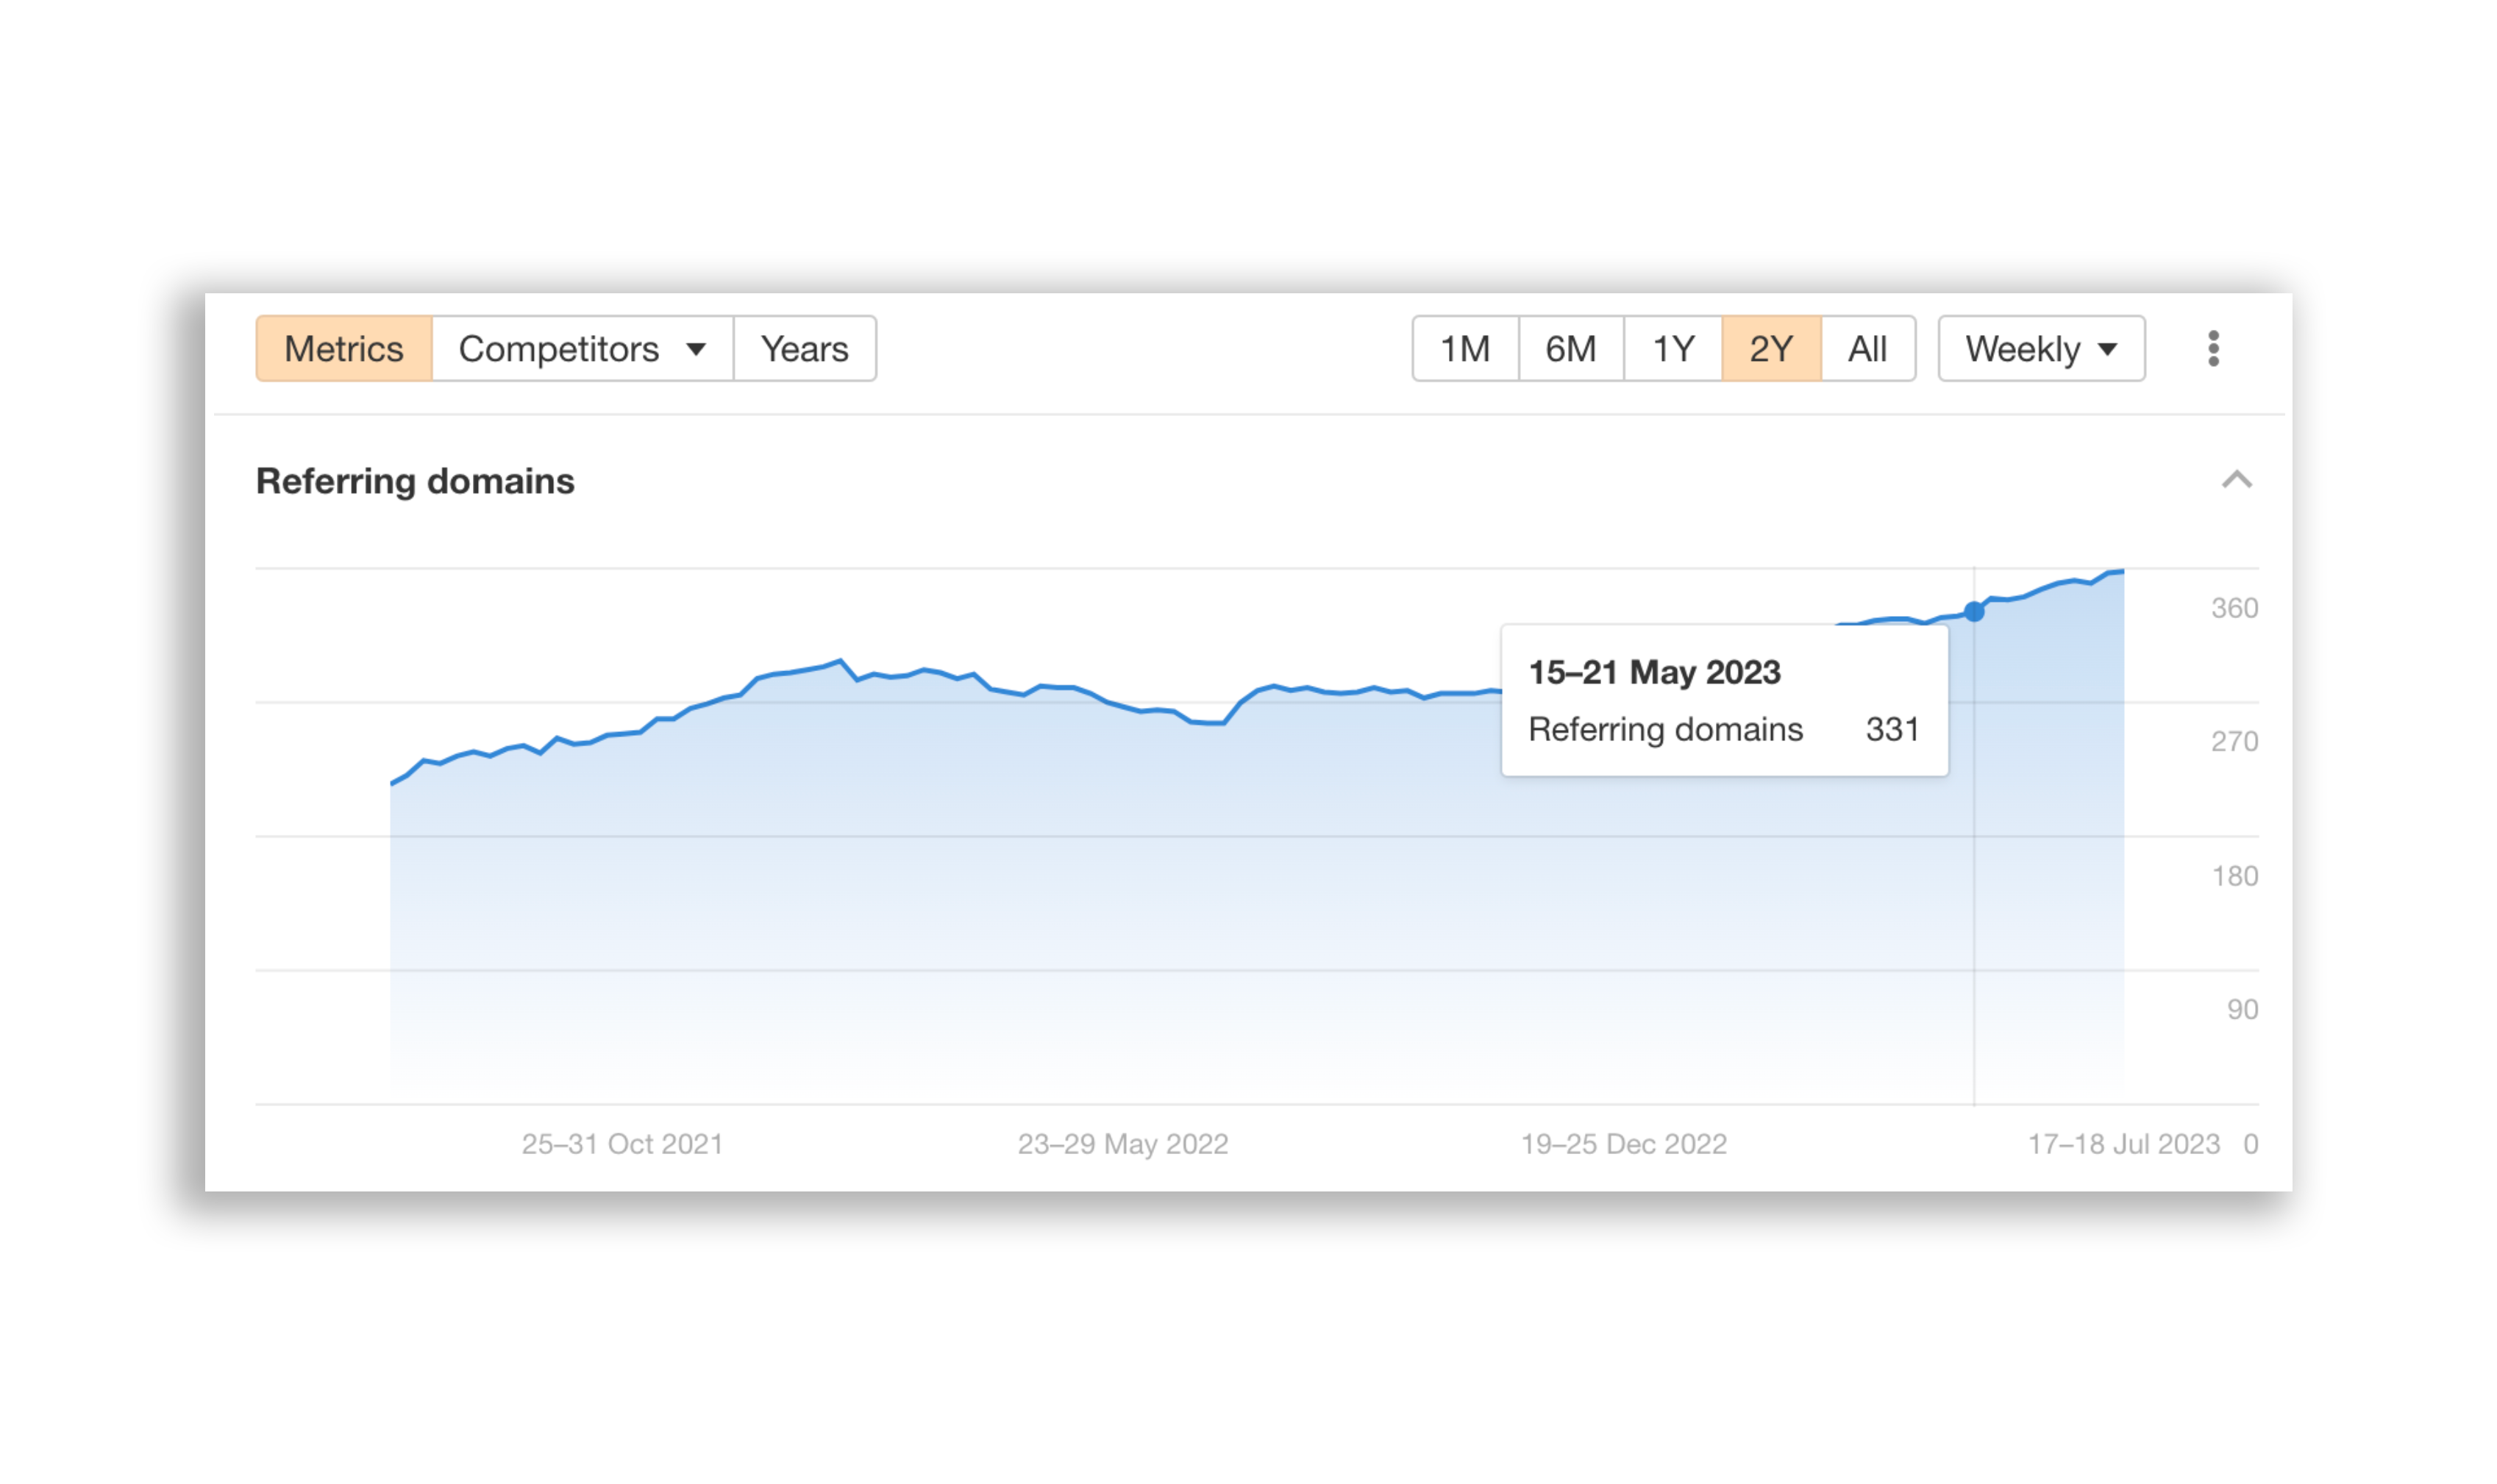Click the Competitors dropdown arrow
Screen dimensions: 2497x1484
(x=695, y=349)
